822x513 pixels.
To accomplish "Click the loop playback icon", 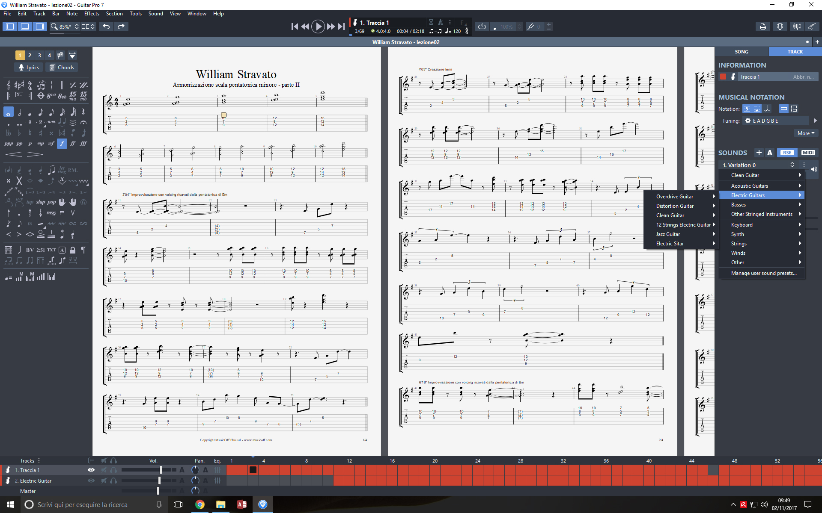I will click(482, 27).
